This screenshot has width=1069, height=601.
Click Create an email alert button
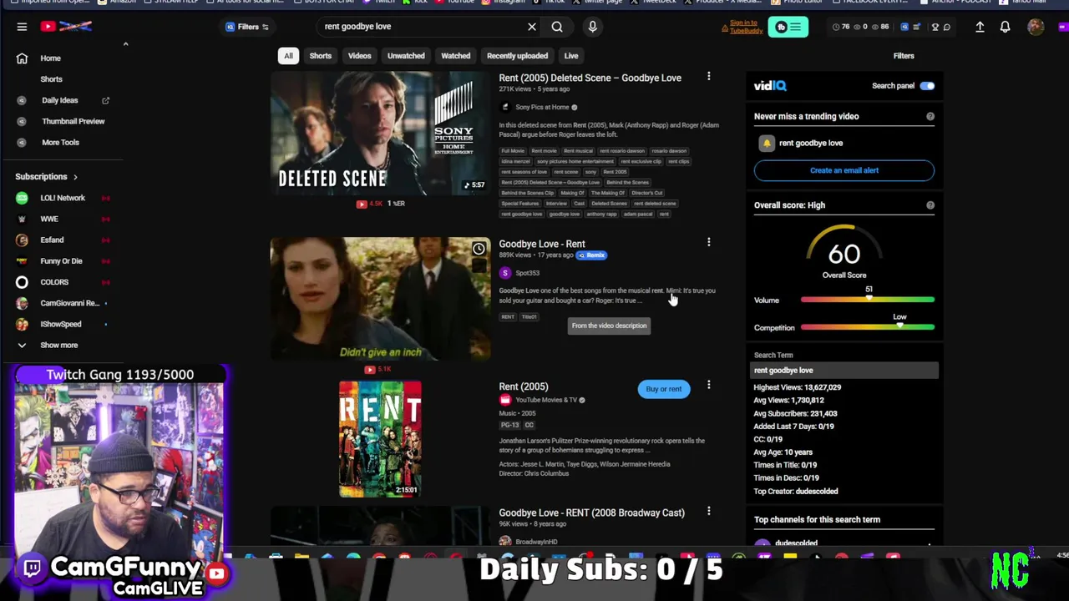[844, 170]
